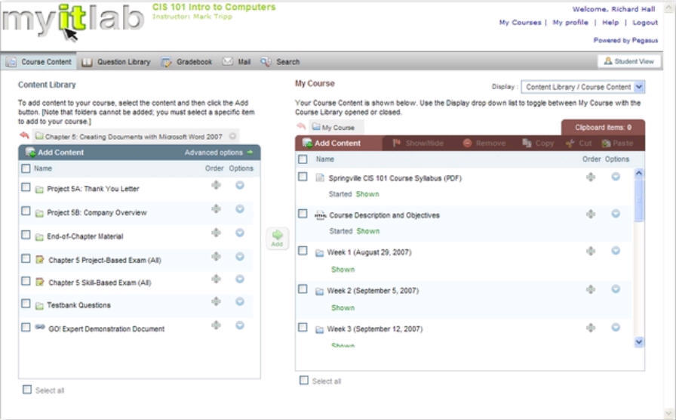
Task: Open the Mail tab
Action: click(236, 62)
